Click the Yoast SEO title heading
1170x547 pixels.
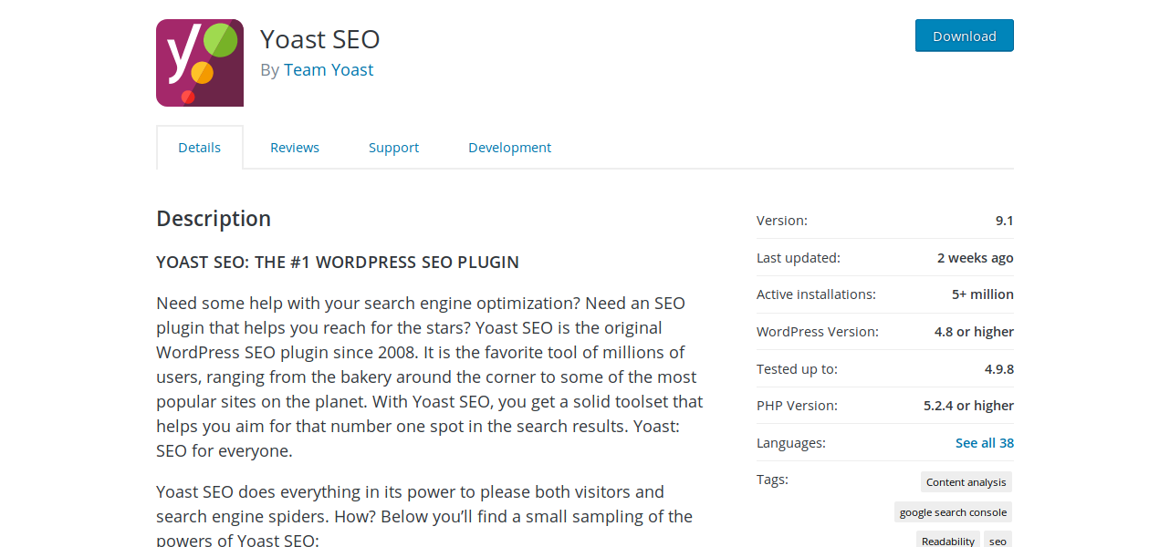tap(320, 39)
